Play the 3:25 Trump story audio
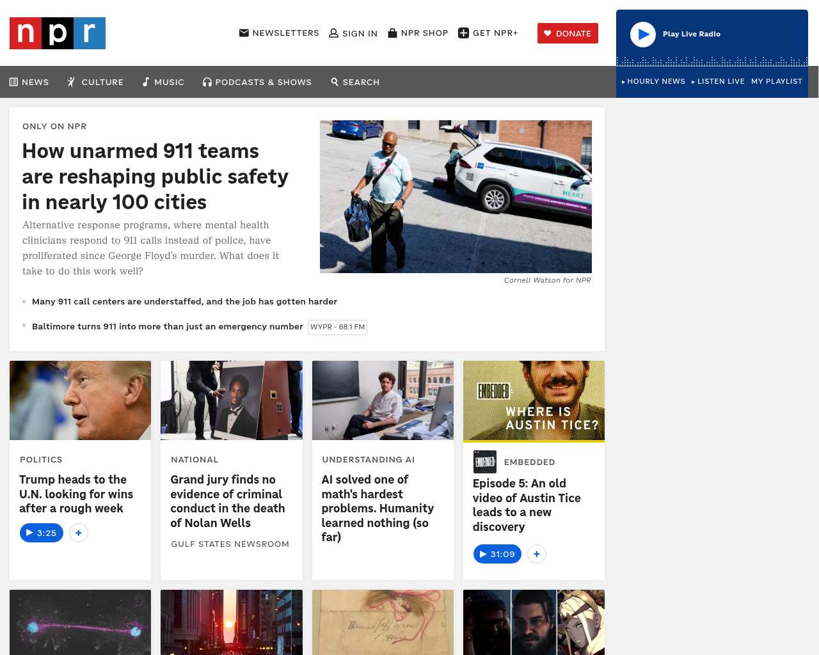 (x=42, y=533)
